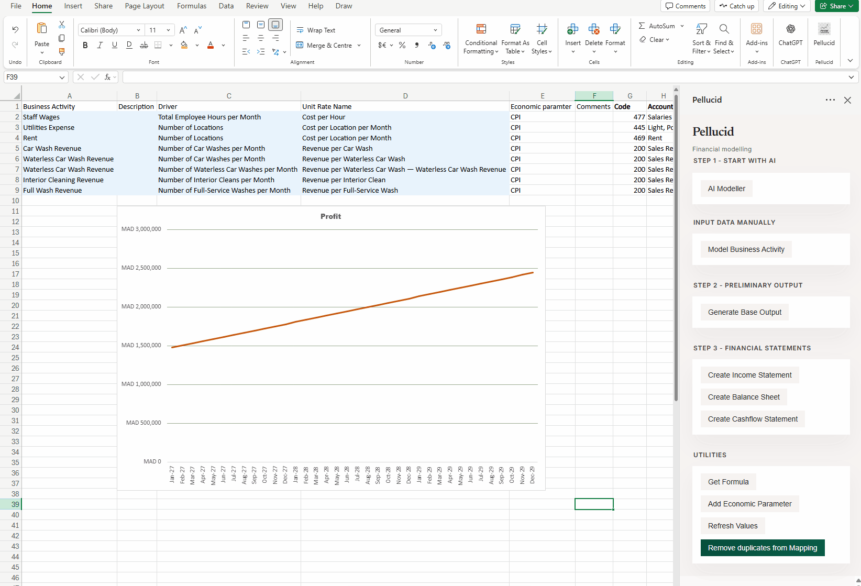861x586 pixels.
Task: Click the Cut scissors icon
Action: click(x=62, y=25)
